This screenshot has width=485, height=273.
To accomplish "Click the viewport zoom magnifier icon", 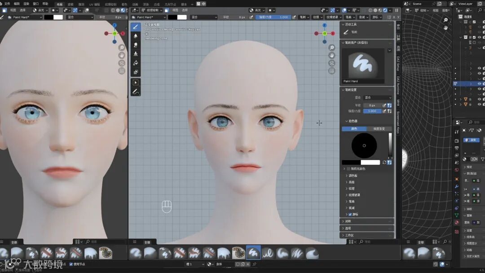I will point(332,48).
